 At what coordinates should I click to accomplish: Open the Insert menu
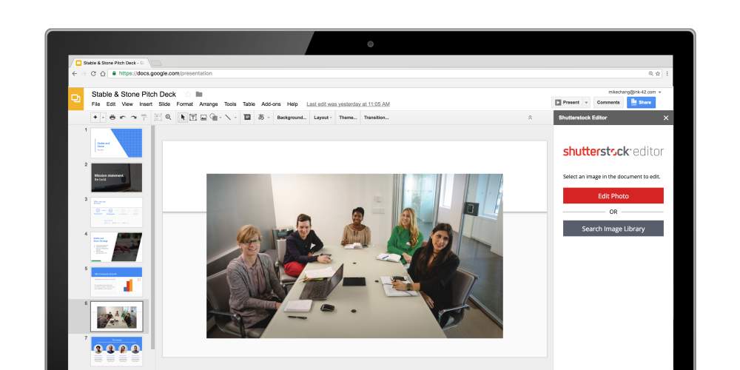146,104
